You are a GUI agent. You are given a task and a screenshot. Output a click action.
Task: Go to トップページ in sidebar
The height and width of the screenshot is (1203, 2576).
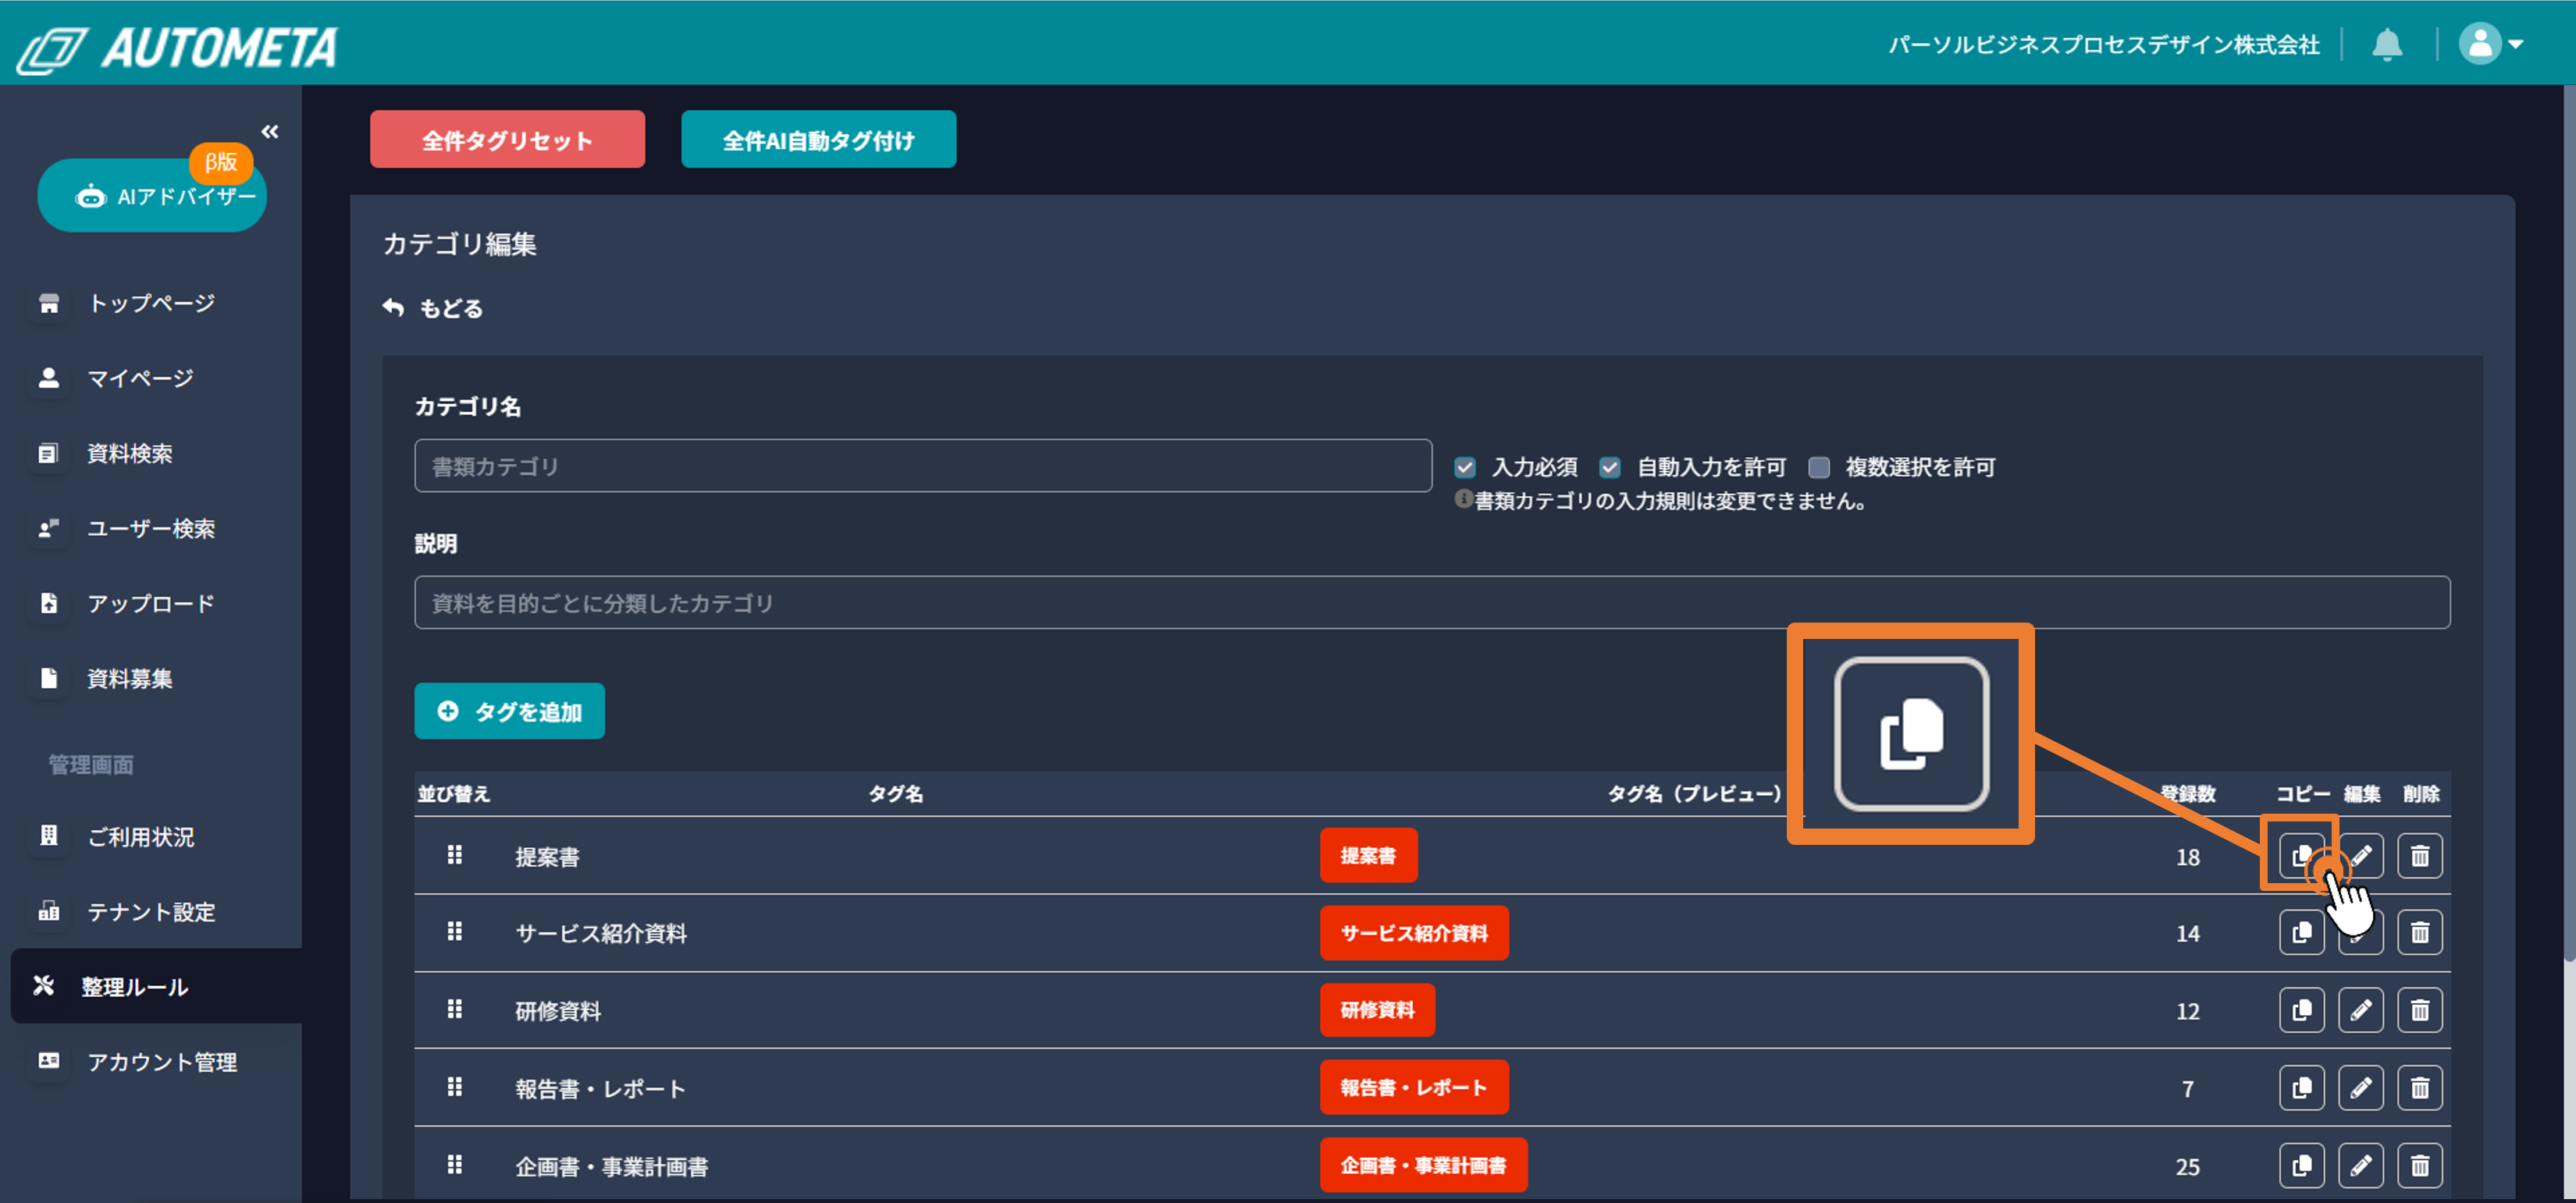coord(151,303)
